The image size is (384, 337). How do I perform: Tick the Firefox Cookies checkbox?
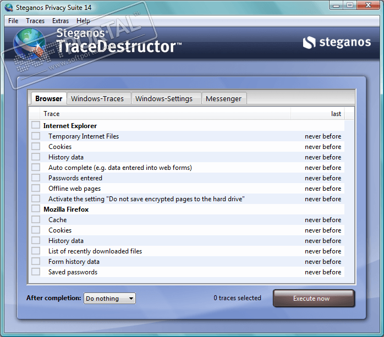[x=36, y=230]
